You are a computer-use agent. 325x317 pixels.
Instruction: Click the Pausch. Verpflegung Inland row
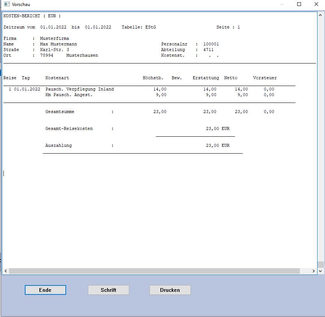[79, 89]
